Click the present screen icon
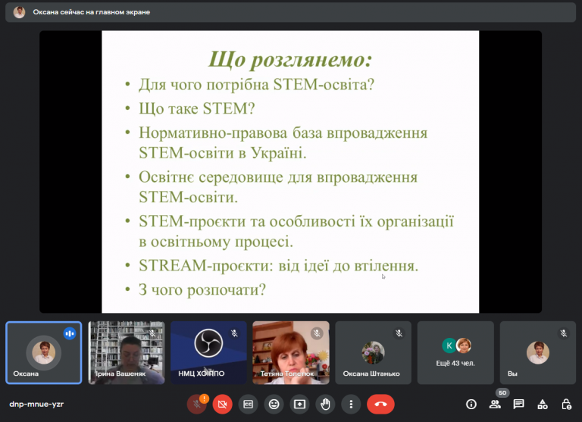Viewport: 582px width, 422px height. point(299,404)
